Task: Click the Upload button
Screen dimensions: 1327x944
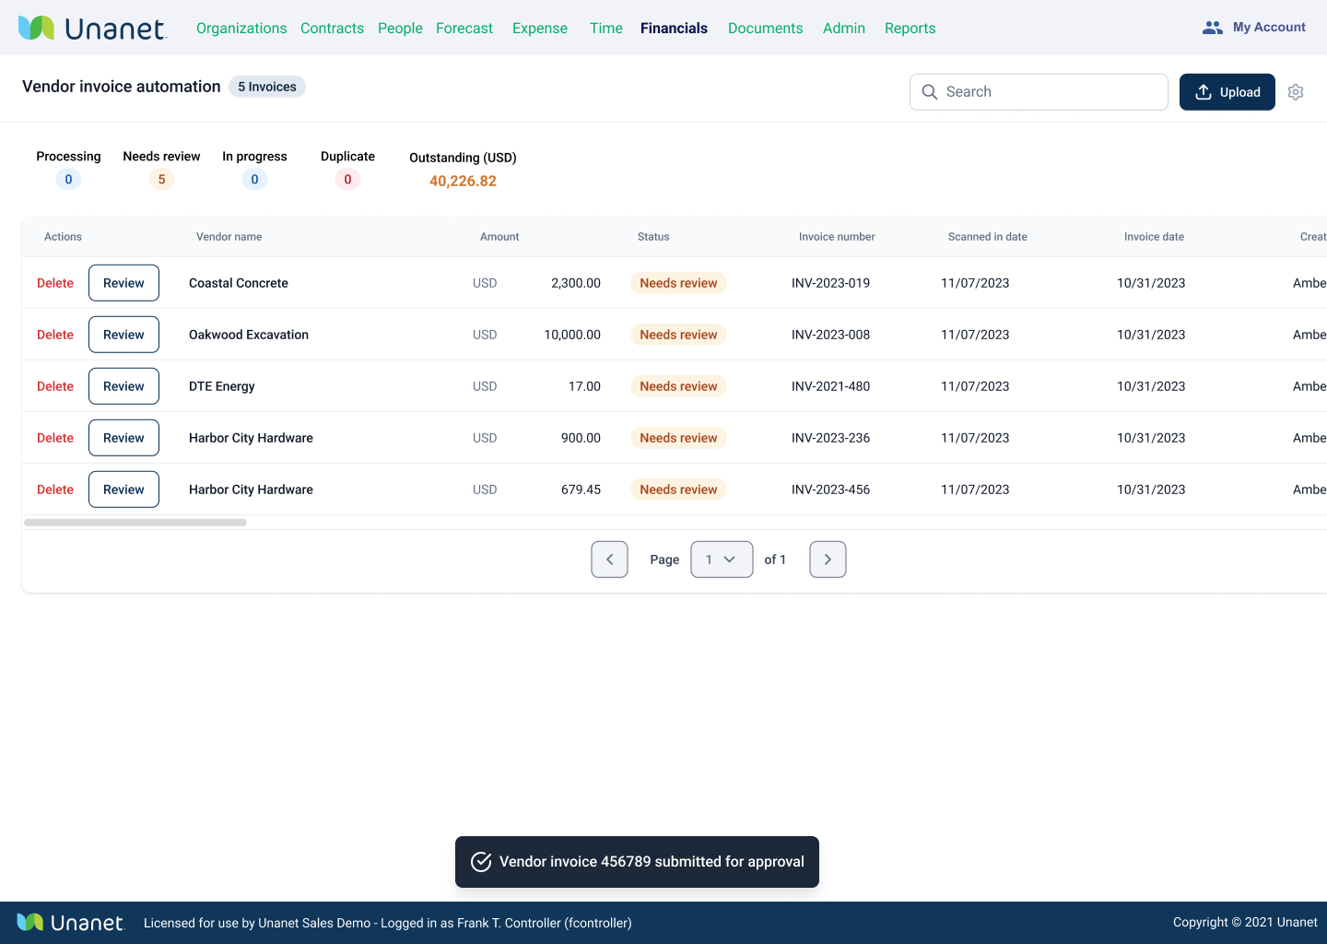Action: tap(1227, 92)
